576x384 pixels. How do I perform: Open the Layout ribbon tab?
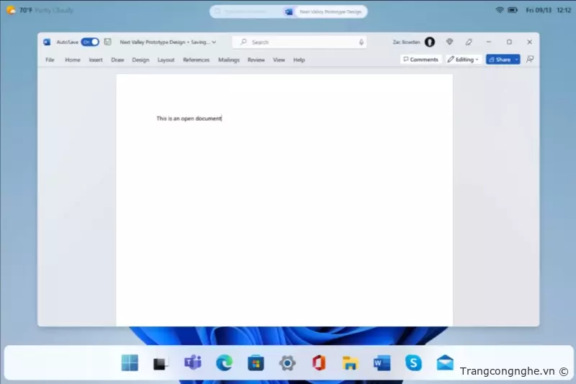click(x=166, y=60)
